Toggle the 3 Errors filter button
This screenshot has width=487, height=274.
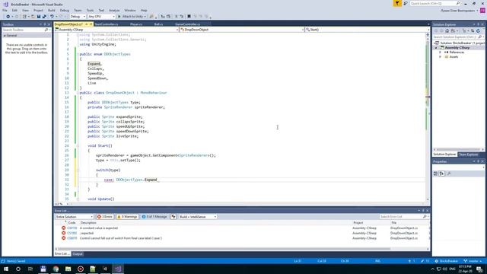[105, 217]
